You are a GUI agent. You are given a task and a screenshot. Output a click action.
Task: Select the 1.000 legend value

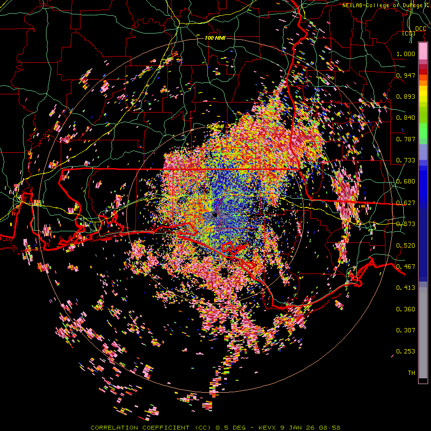(406, 54)
